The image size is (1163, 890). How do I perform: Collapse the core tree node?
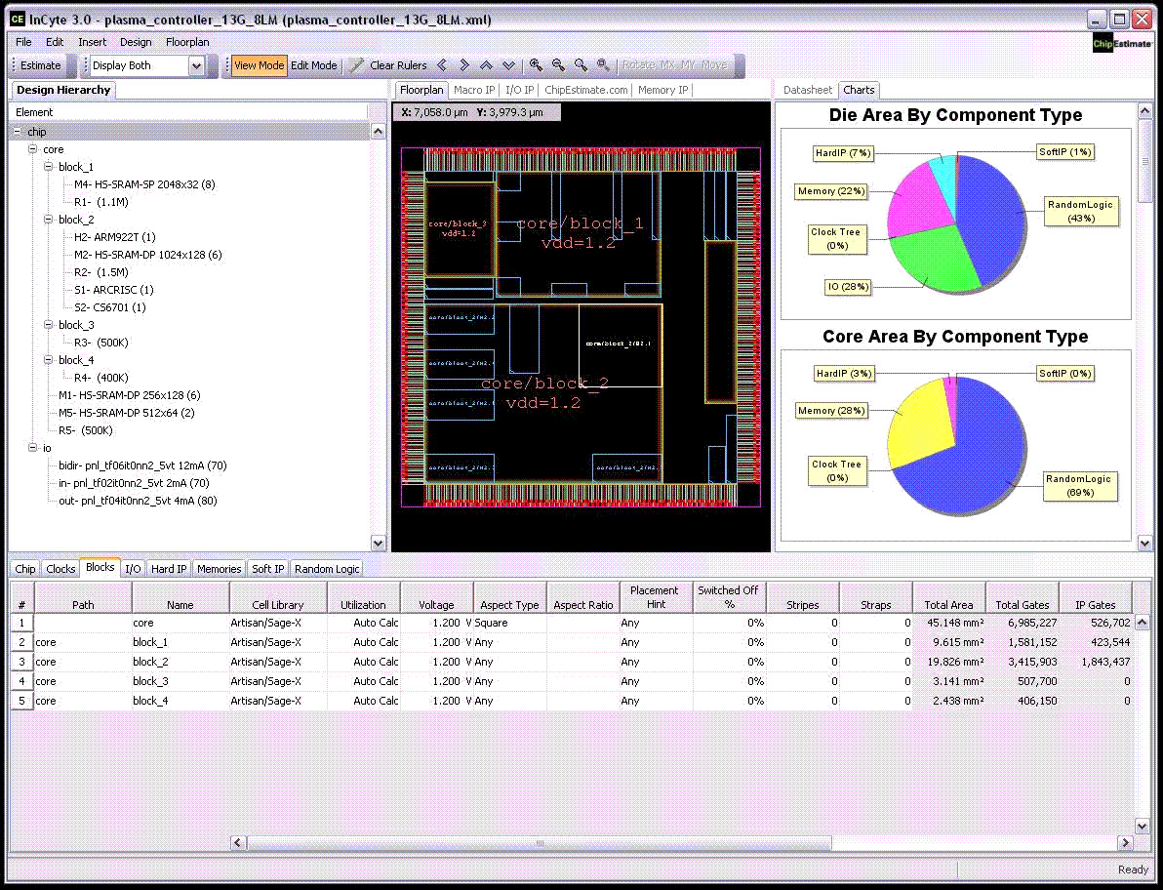(32, 149)
